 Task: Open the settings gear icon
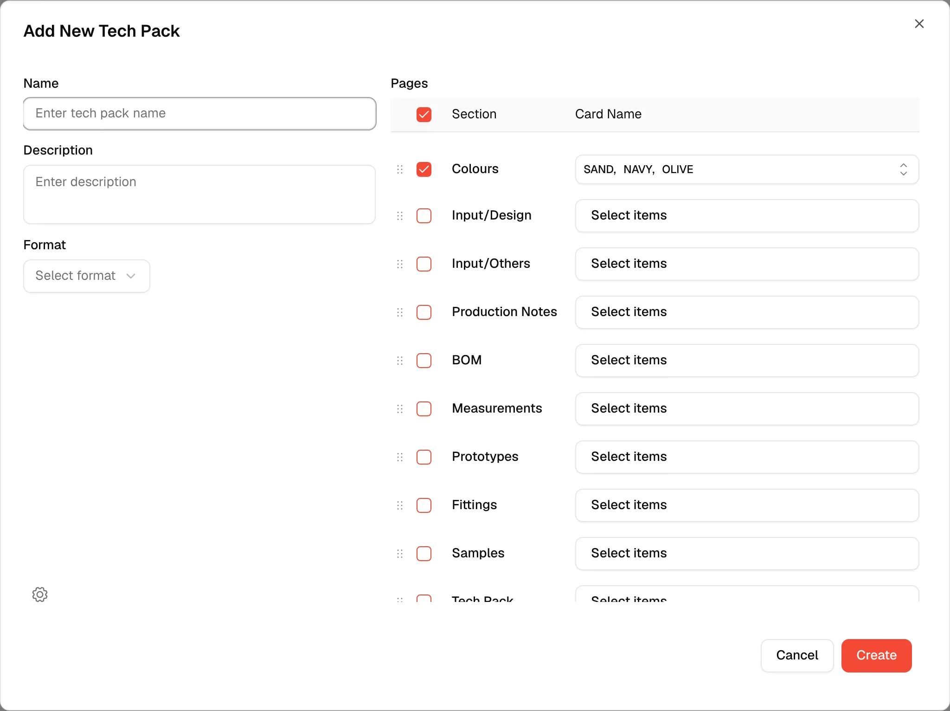tap(40, 594)
